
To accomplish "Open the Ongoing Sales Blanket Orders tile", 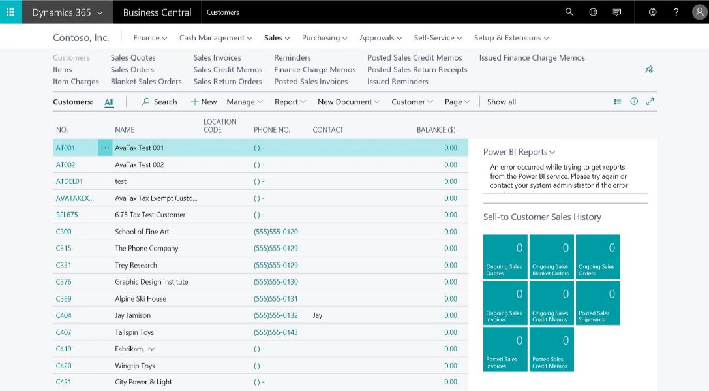I will (551, 257).
